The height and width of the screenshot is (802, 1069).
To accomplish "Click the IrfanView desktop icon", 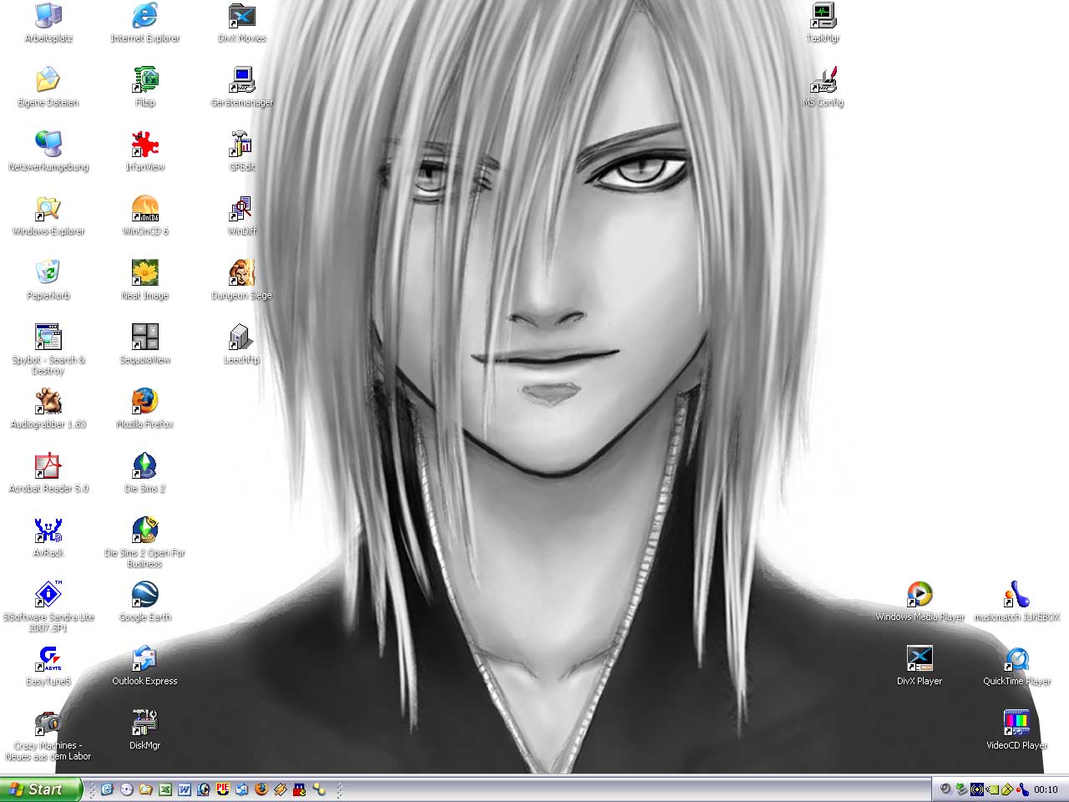I will (145, 151).
